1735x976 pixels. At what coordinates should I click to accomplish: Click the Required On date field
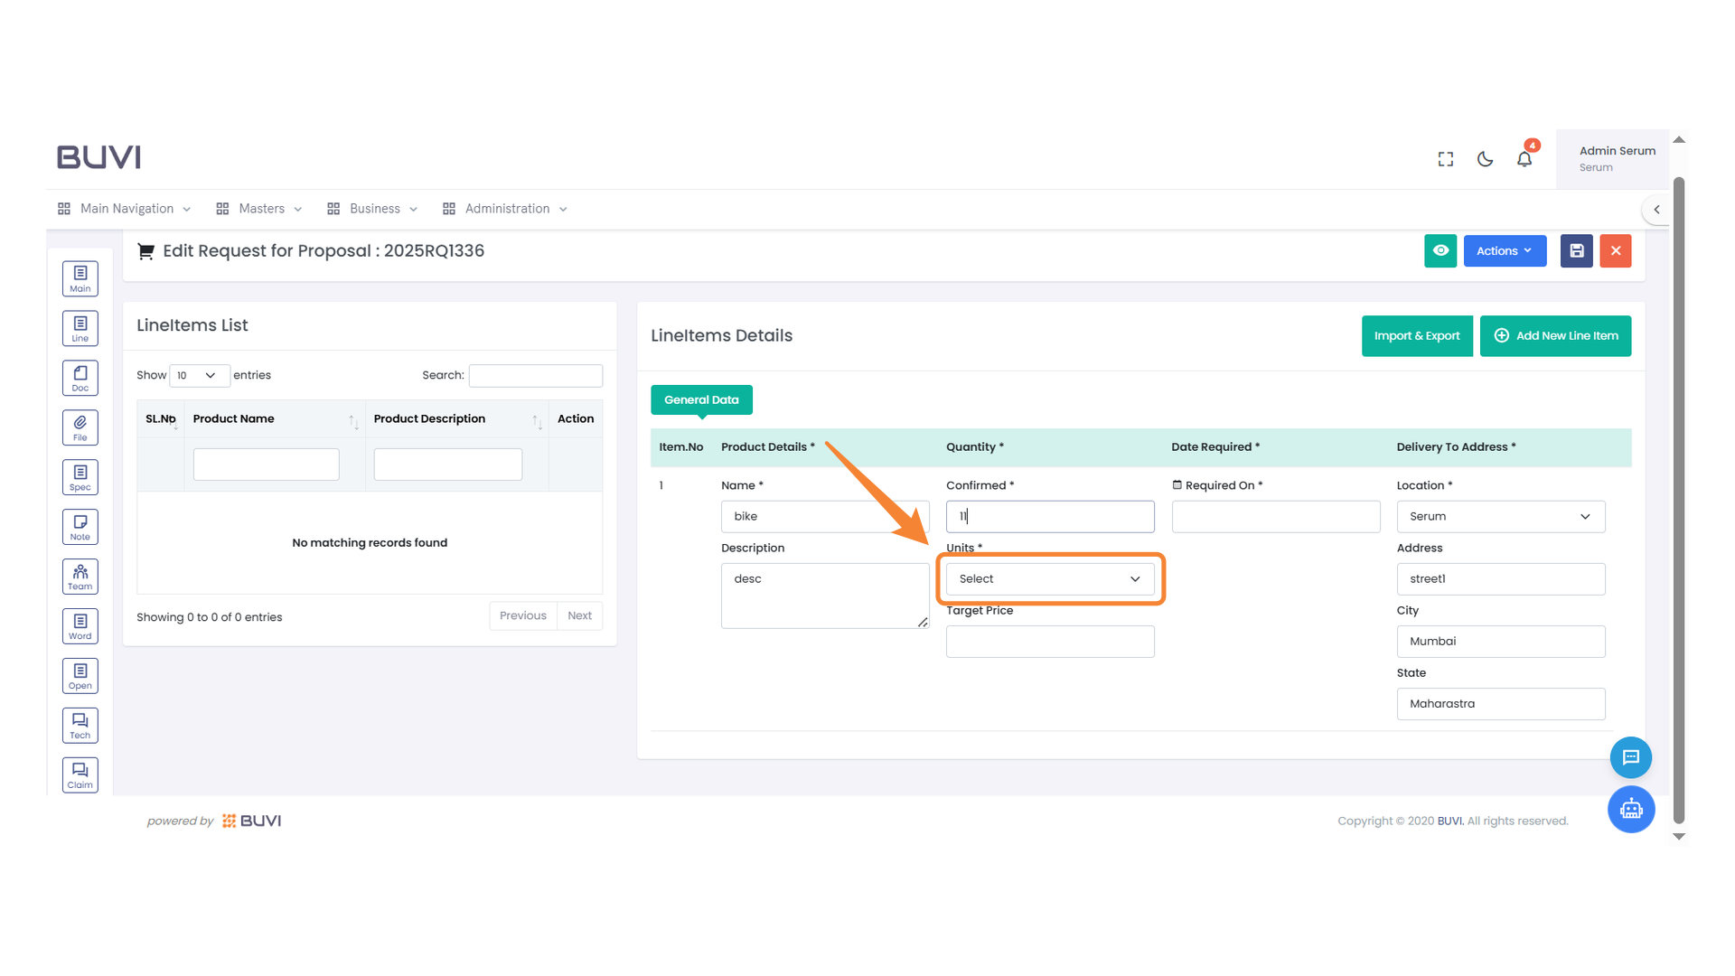pyautogui.click(x=1275, y=517)
